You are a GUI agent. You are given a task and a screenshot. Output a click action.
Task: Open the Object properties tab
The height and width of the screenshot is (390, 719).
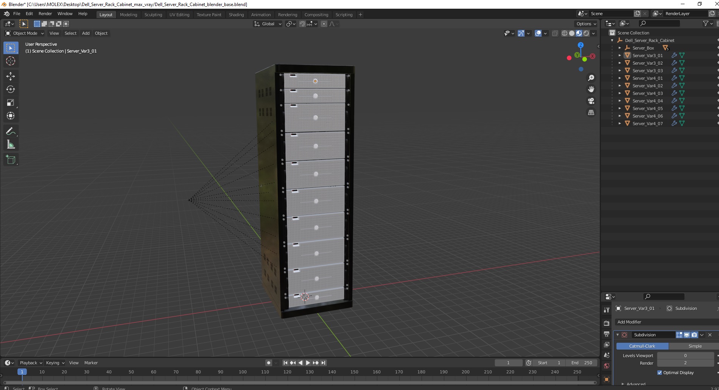pos(607,379)
